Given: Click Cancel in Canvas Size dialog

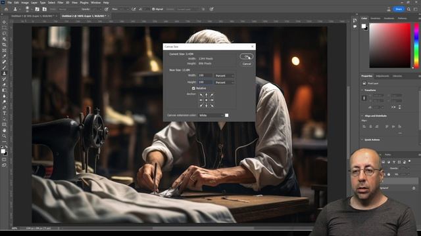Looking at the screenshot, I should 247,64.
